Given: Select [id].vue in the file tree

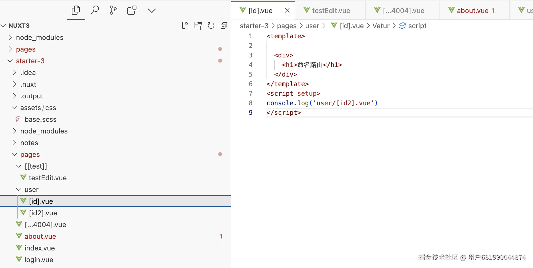Looking at the screenshot, I should 115,201.
